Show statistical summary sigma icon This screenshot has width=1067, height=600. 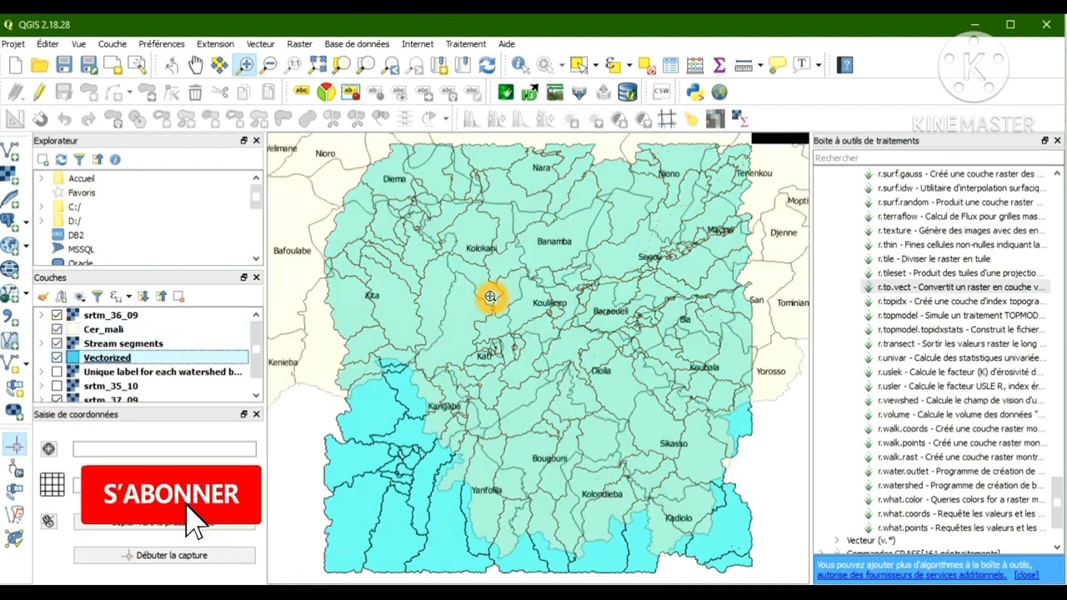tap(719, 65)
